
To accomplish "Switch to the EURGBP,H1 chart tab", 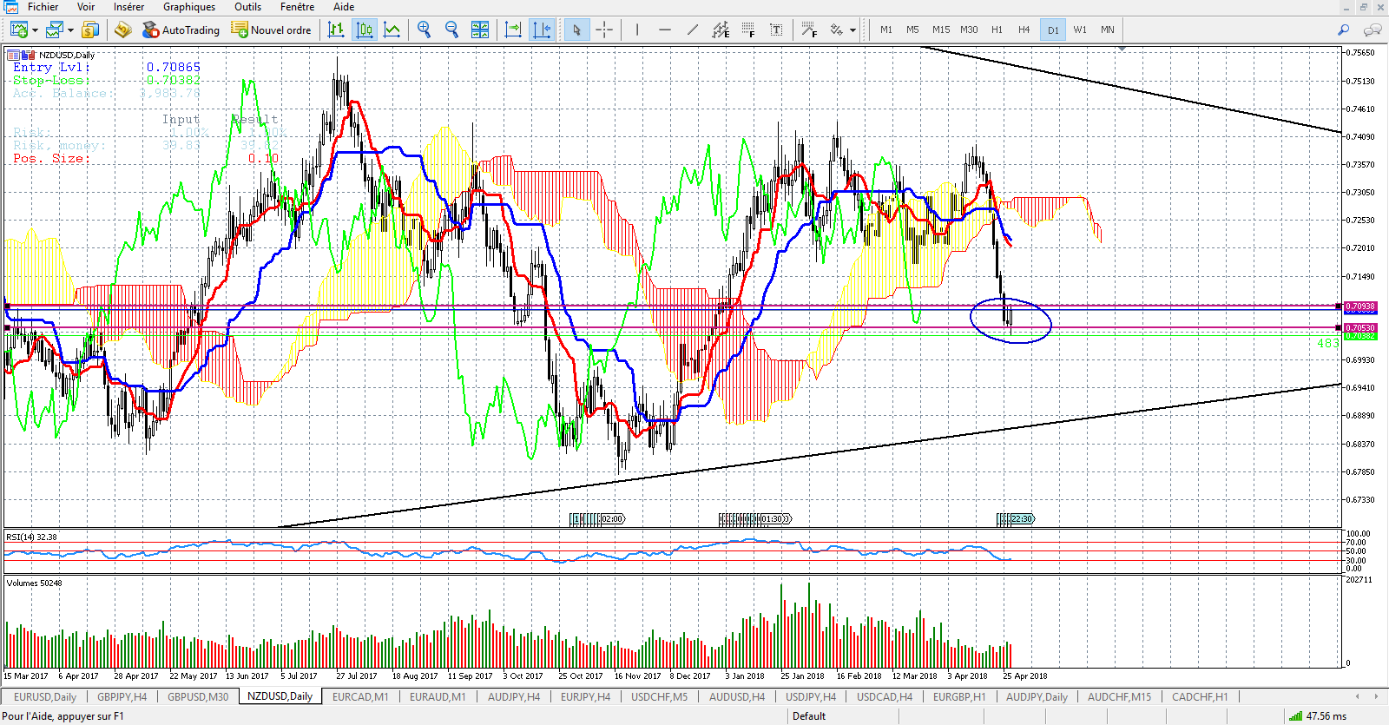I will 959,696.
